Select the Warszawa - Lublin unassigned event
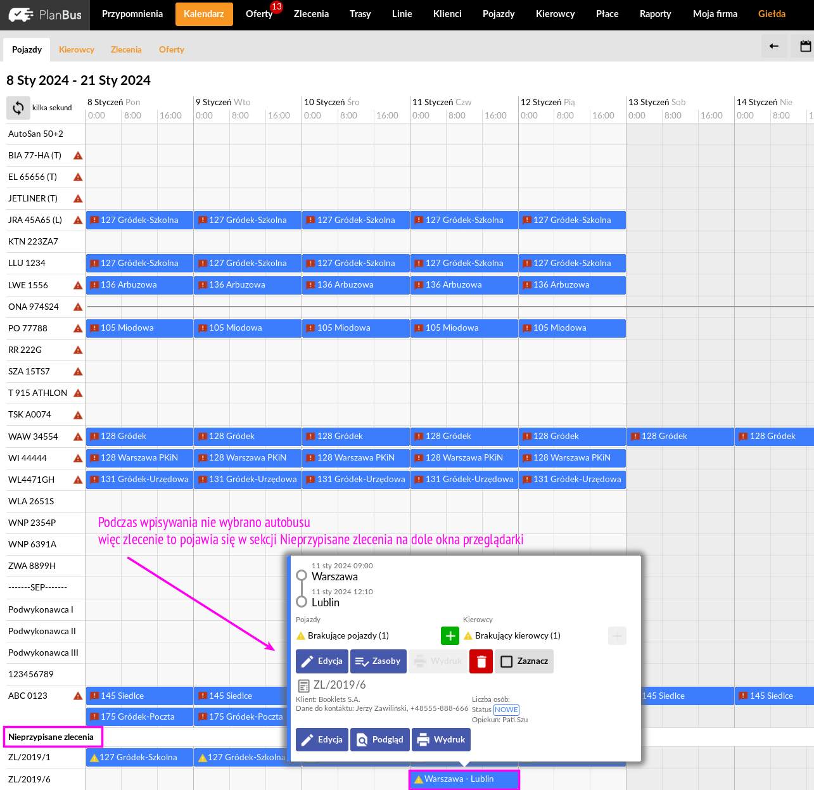Screen dimensions: 814x790 tap(464, 779)
